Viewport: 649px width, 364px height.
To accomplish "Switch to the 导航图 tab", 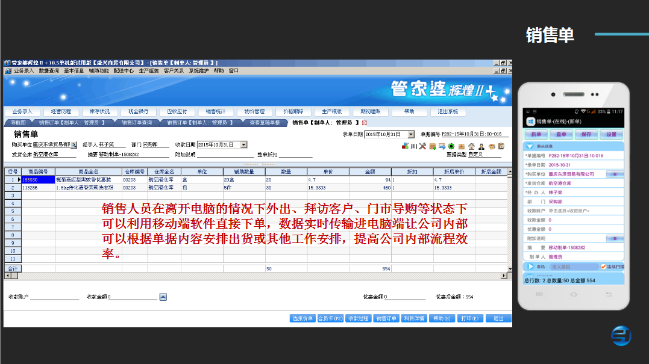I will coord(18,123).
